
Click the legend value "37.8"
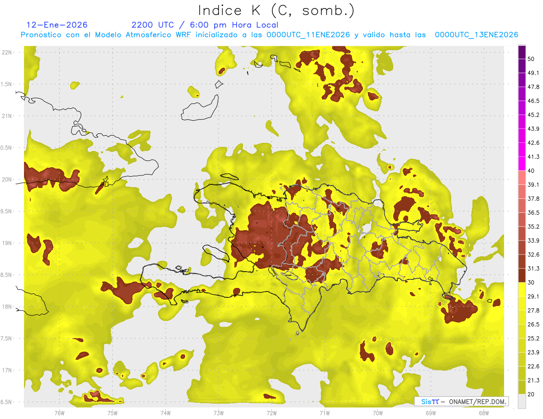tap(533, 199)
